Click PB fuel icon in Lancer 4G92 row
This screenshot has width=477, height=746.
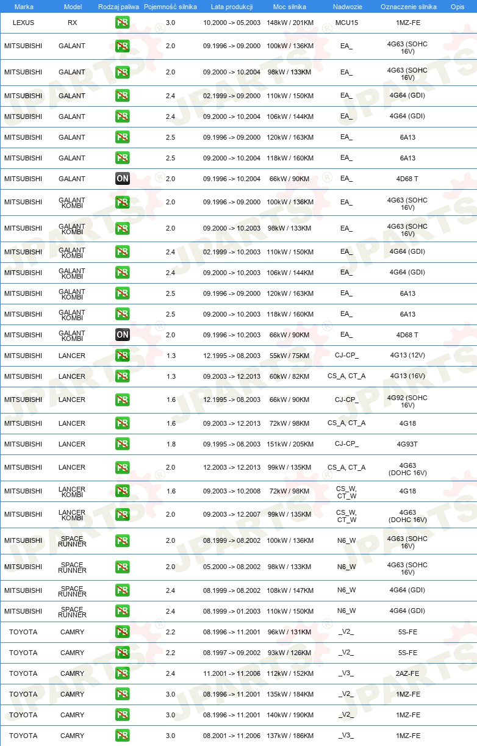[x=122, y=400]
